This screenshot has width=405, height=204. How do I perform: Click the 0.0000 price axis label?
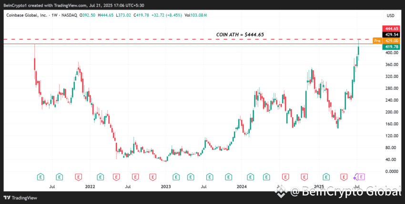[x=391, y=171]
